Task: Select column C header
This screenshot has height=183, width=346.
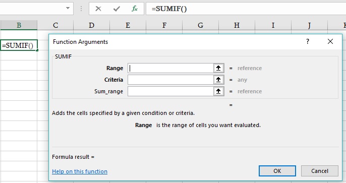Action: coord(55,25)
